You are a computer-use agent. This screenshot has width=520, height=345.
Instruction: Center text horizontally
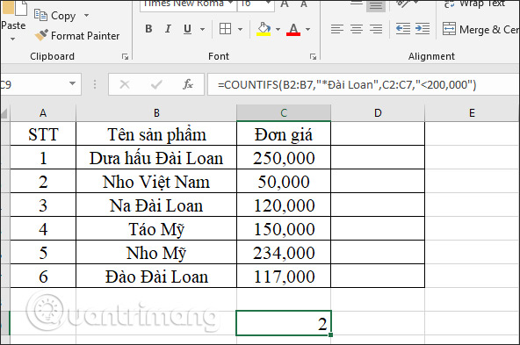pos(357,29)
